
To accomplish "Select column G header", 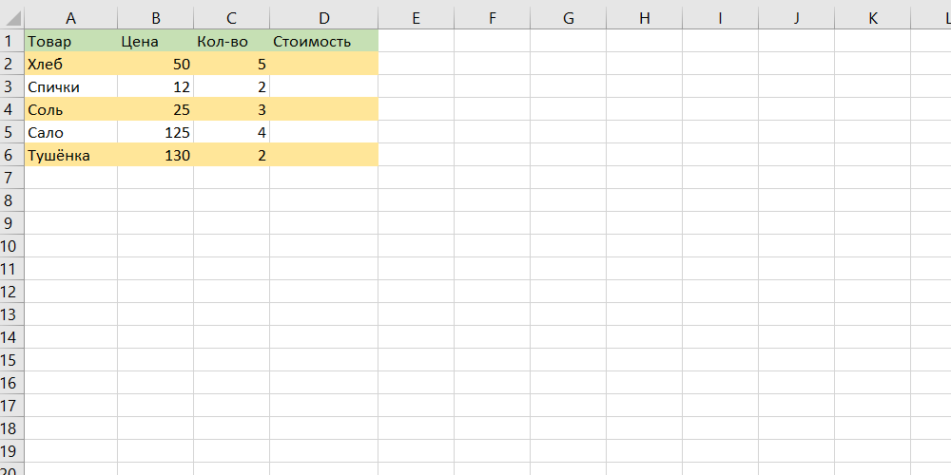I will pyautogui.click(x=569, y=18).
